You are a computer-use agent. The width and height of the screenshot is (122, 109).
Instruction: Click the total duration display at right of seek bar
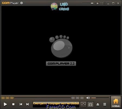tap(77, 98)
